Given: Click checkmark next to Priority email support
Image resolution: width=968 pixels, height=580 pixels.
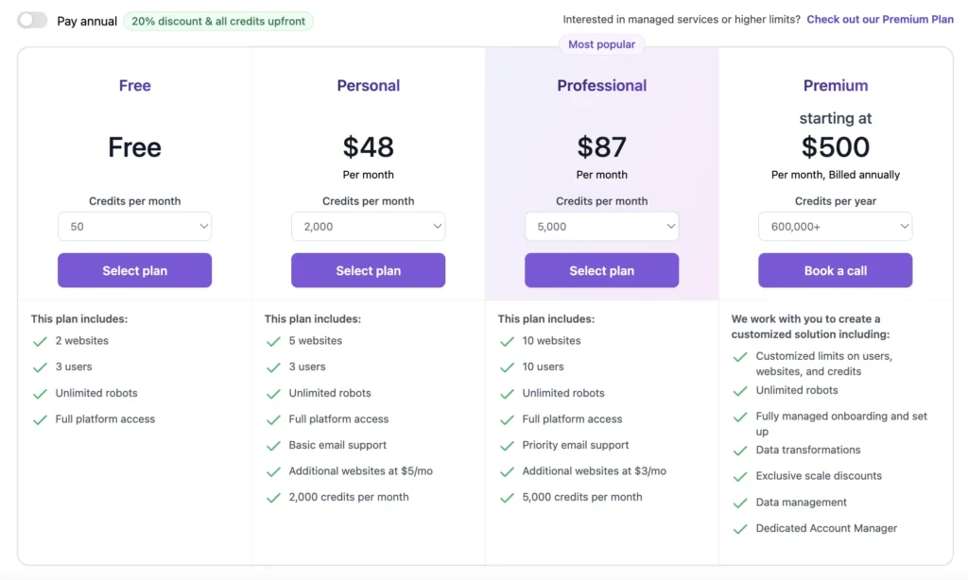Looking at the screenshot, I should pyautogui.click(x=507, y=446).
